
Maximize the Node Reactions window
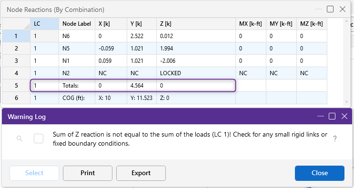(330, 9)
